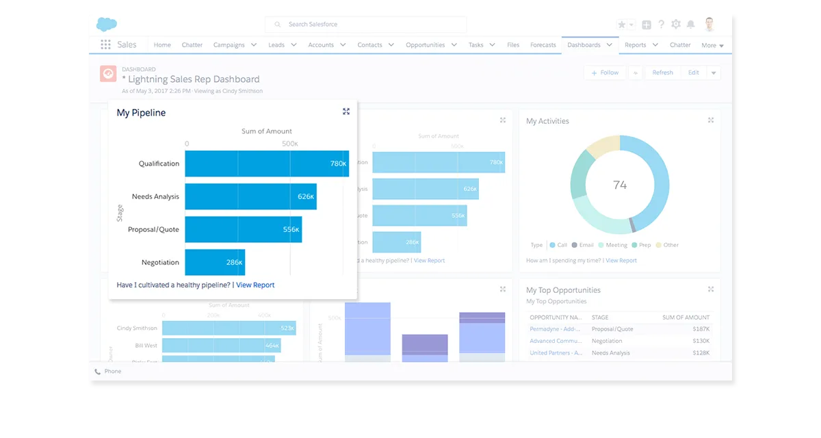Open the dropdown arrow next to Edit

click(x=714, y=73)
